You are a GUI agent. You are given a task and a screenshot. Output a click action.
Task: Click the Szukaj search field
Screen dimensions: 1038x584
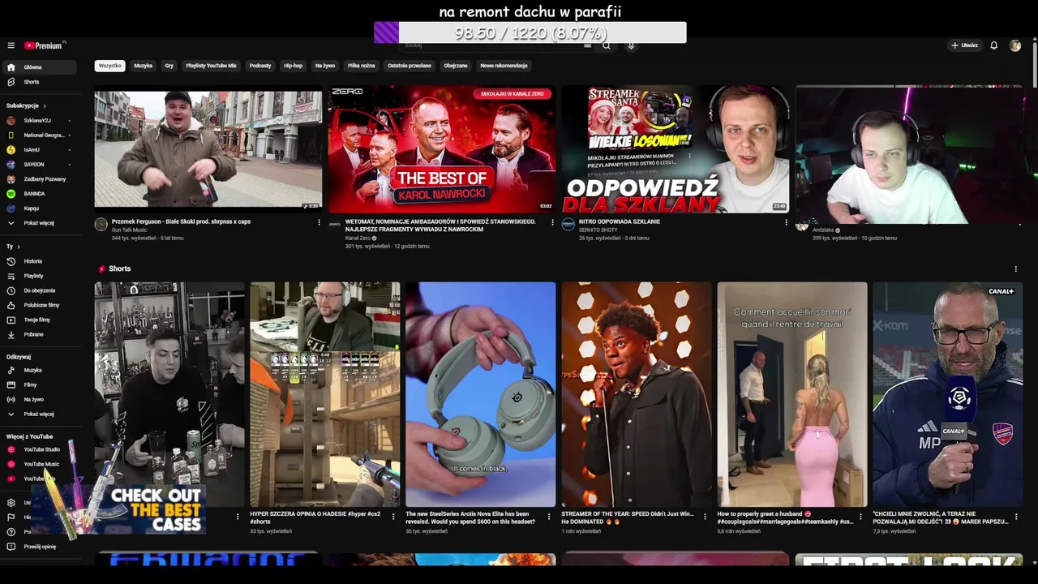click(x=495, y=45)
